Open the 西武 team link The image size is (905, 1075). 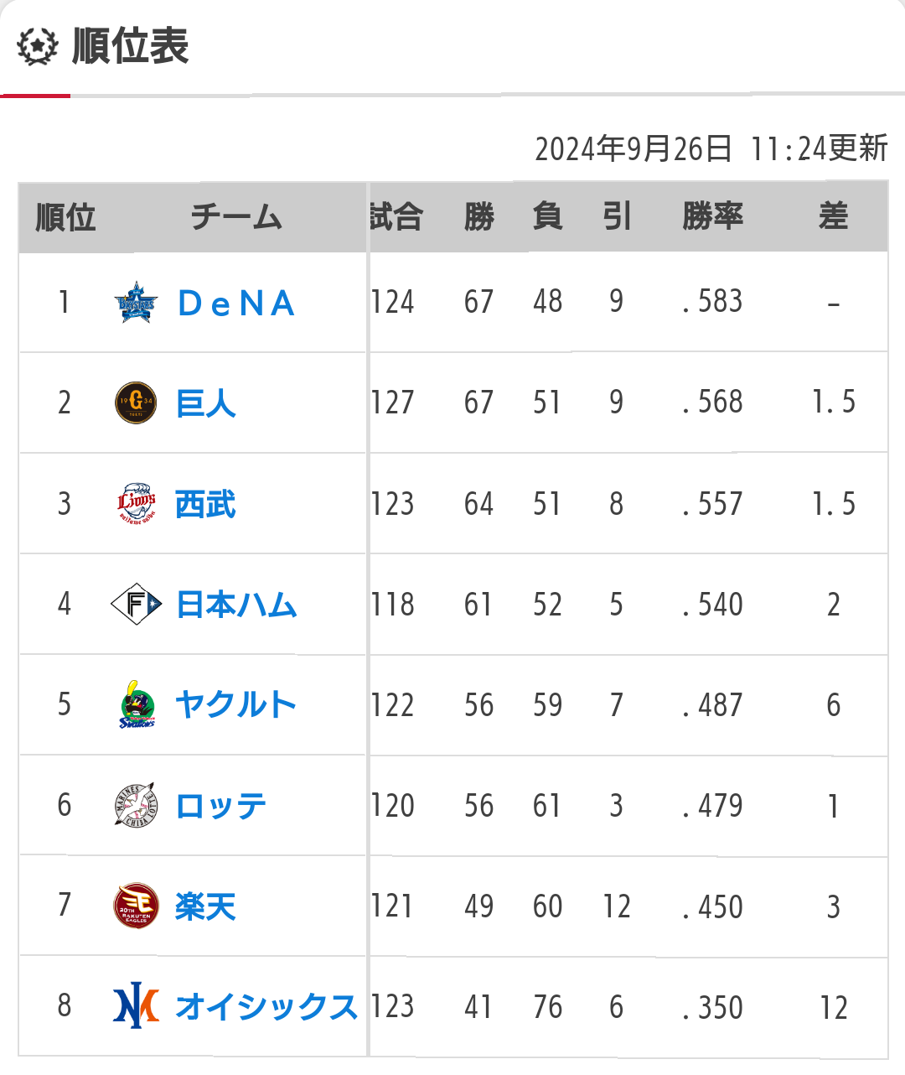click(206, 504)
